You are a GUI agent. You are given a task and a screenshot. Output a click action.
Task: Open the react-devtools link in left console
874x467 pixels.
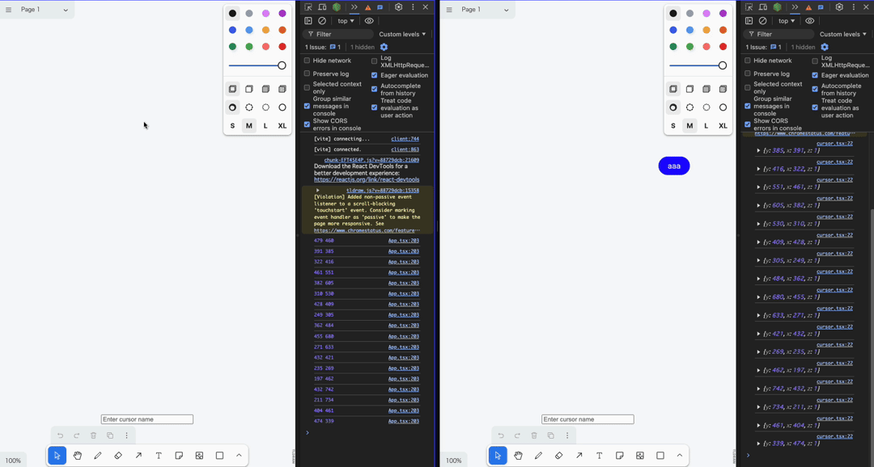pos(367,179)
